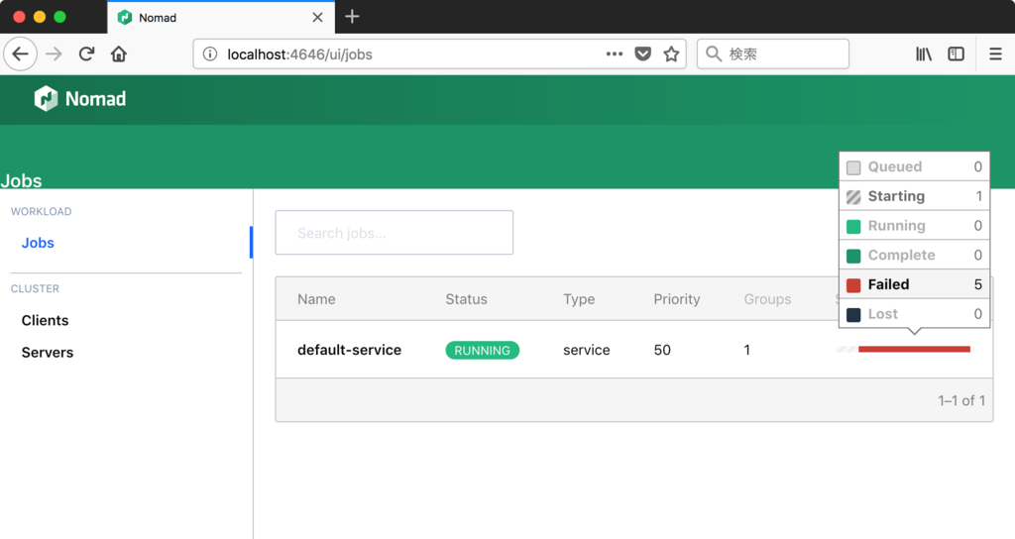This screenshot has height=539, width=1015.
Task: Click the gray Queued color swatch
Action: pyautogui.click(x=853, y=167)
